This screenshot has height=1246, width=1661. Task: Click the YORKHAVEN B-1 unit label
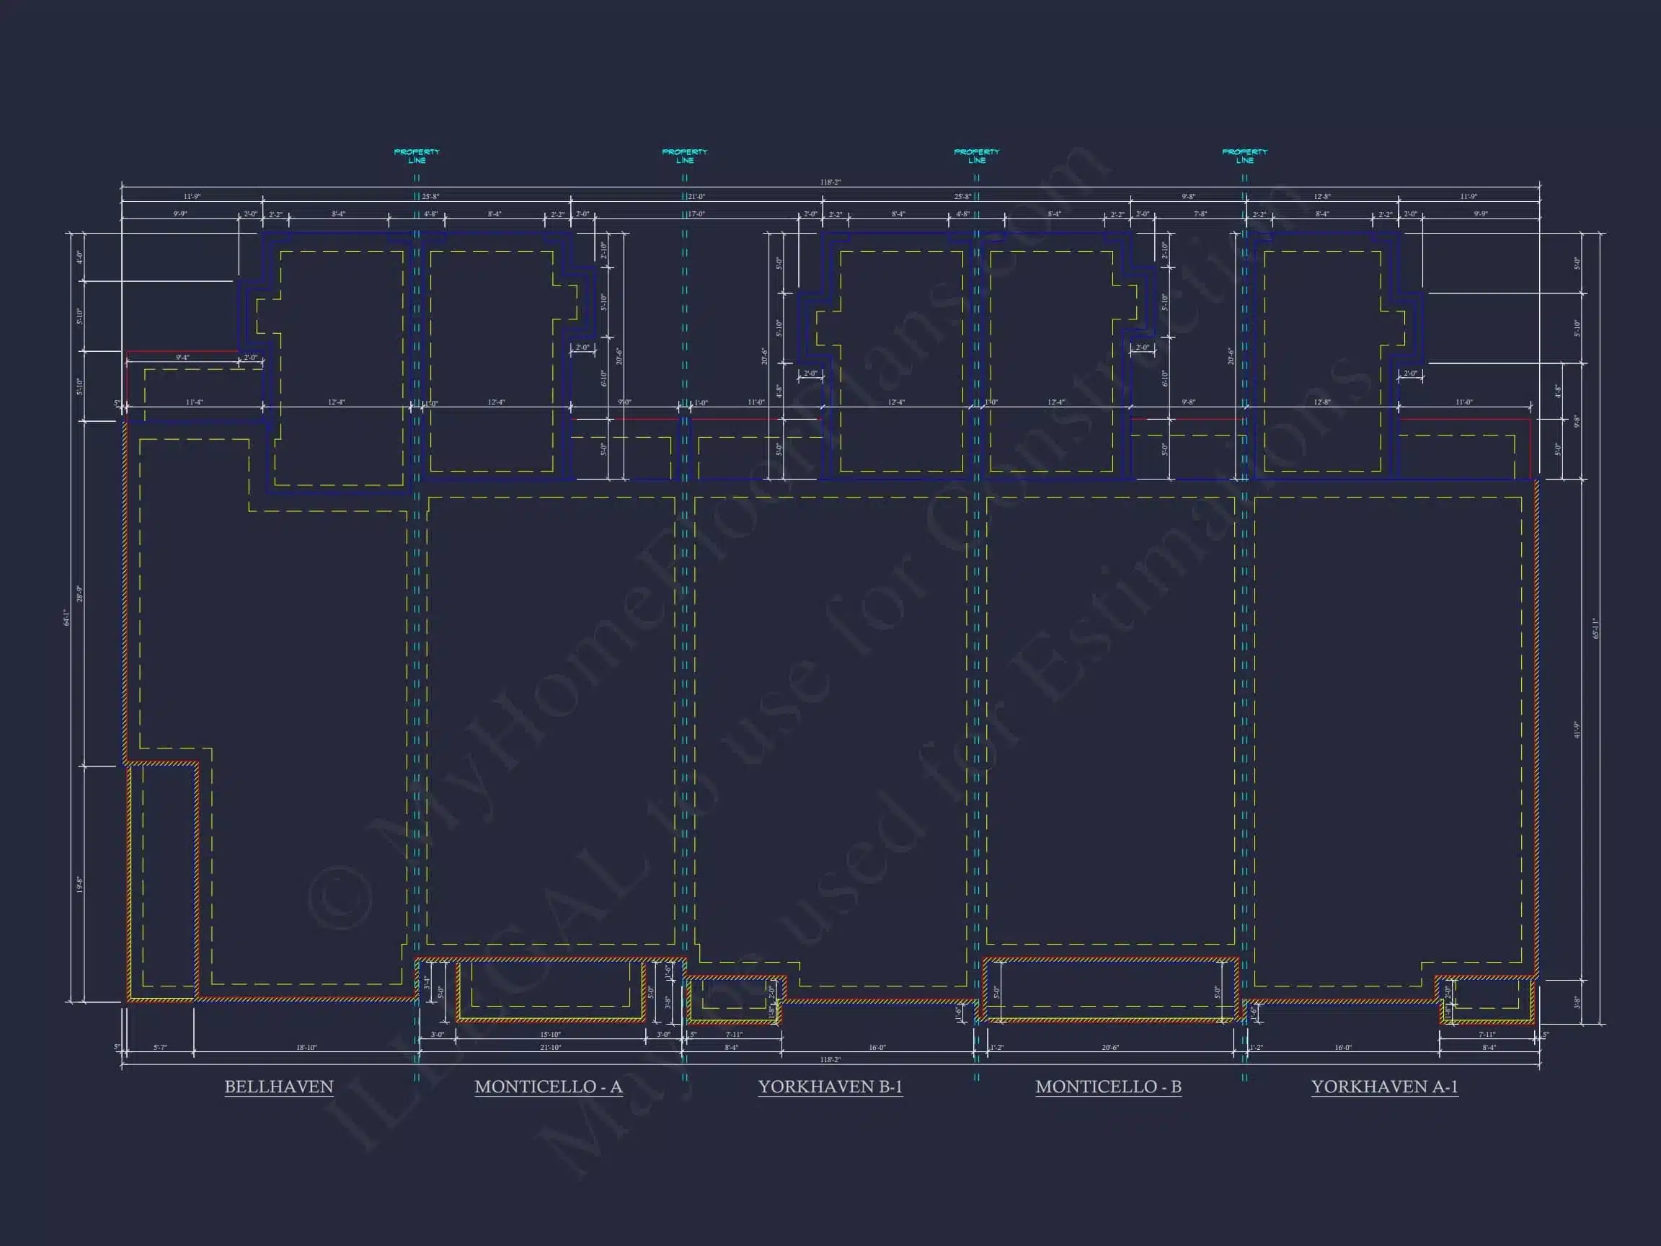click(x=830, y=1087)
